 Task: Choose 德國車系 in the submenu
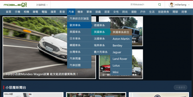[101, 25]
